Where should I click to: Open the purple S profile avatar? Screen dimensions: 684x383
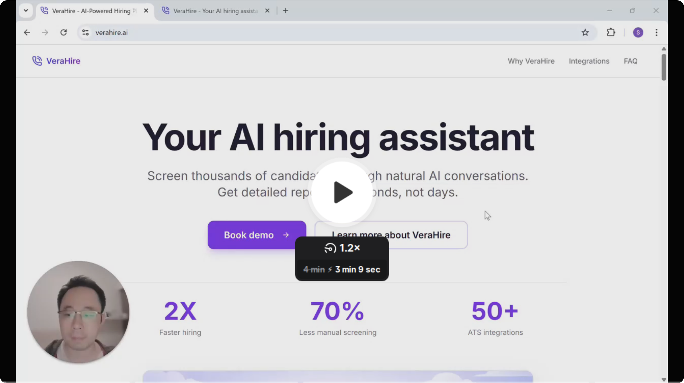pos(638,32)
